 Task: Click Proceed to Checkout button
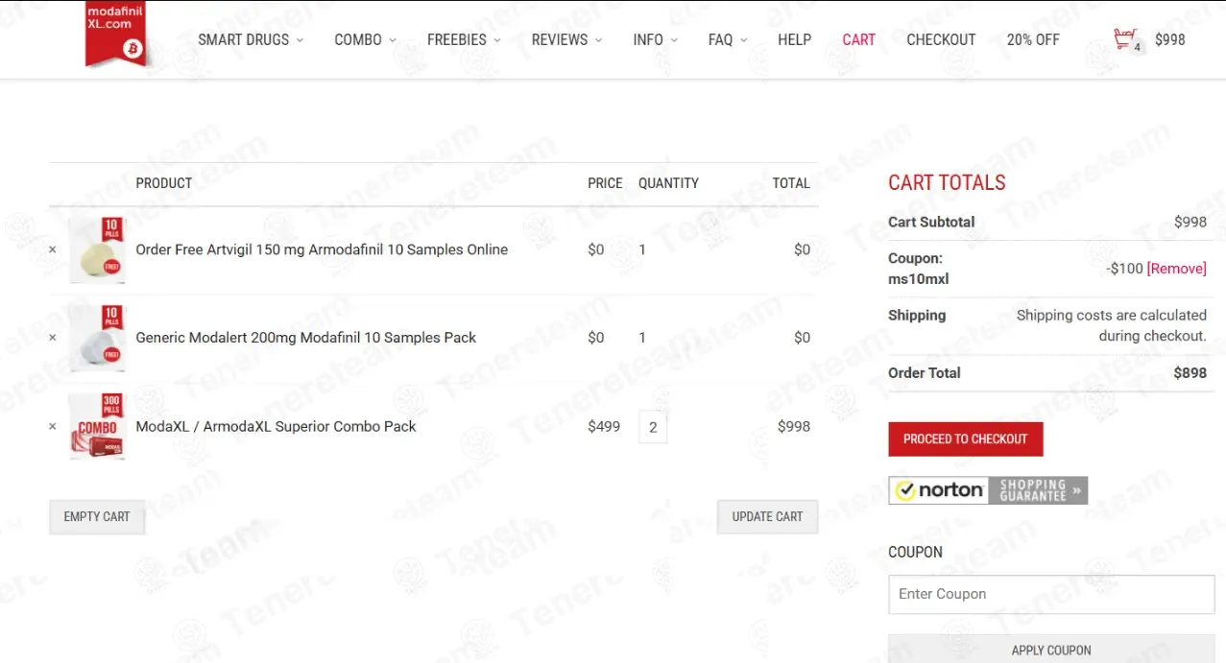966,438
